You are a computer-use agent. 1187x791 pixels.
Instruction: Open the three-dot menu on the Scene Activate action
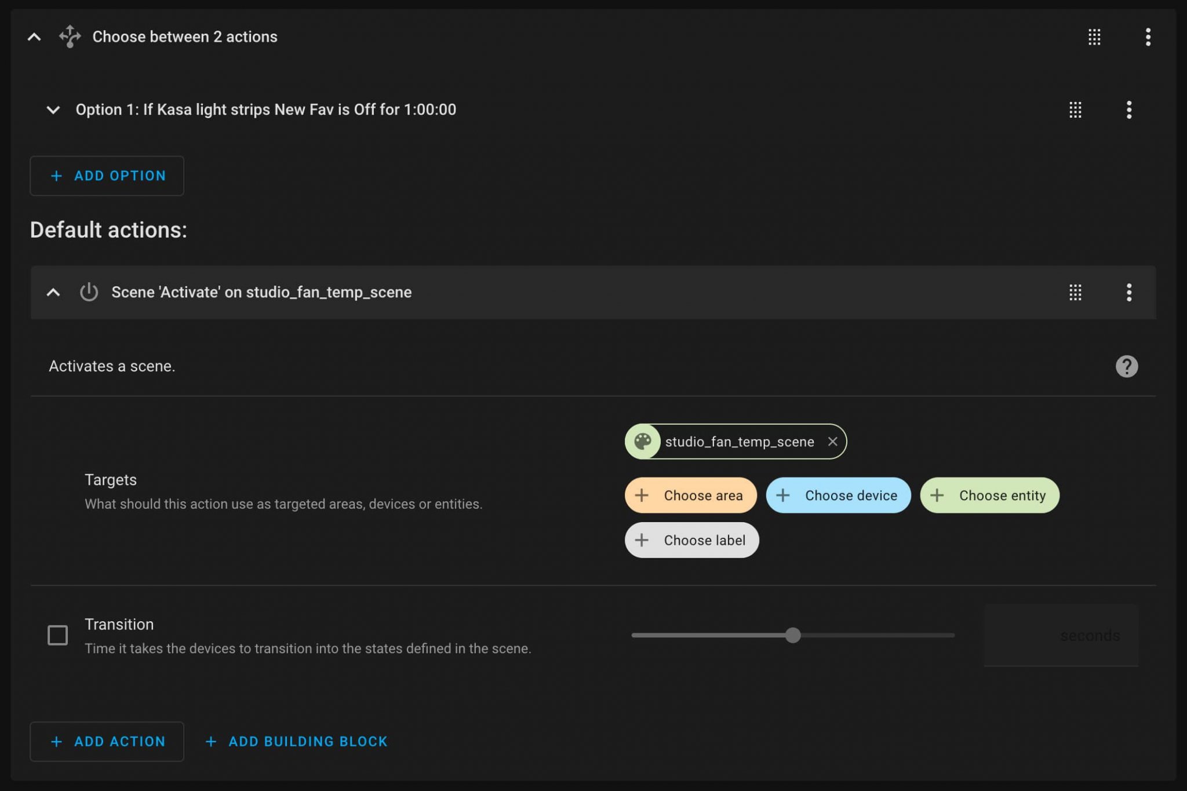1128,293
